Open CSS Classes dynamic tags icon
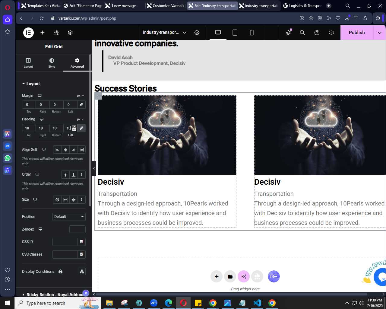The height and width of the screenshot is (309, 386). [x=81, y=254]
